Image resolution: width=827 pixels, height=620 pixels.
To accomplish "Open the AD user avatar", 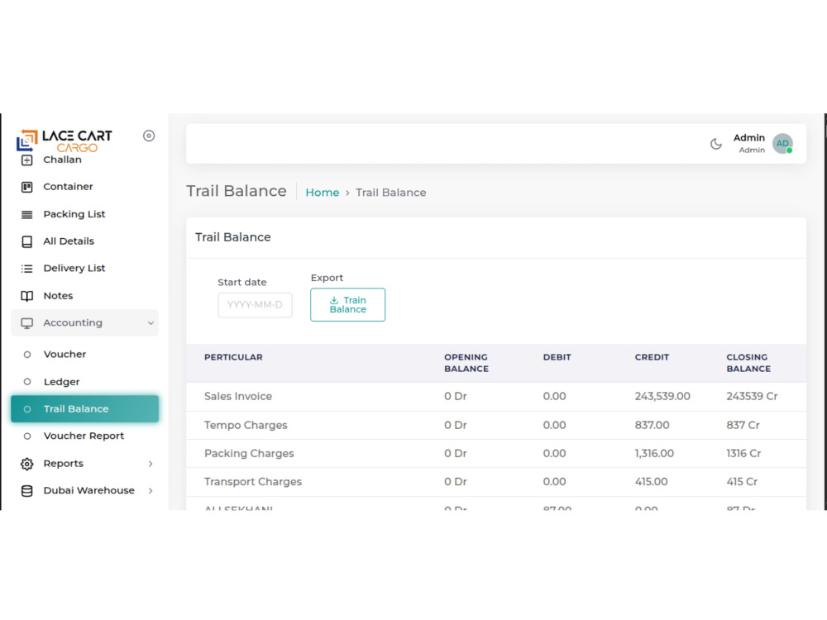I will 782,144.
